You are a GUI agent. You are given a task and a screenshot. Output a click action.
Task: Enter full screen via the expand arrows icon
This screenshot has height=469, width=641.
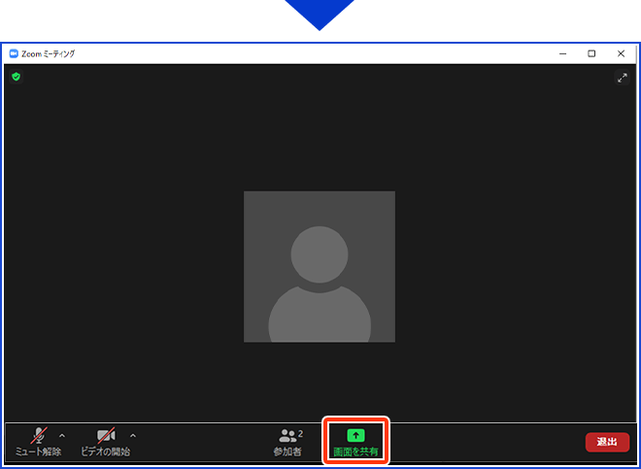pos(623,78)
